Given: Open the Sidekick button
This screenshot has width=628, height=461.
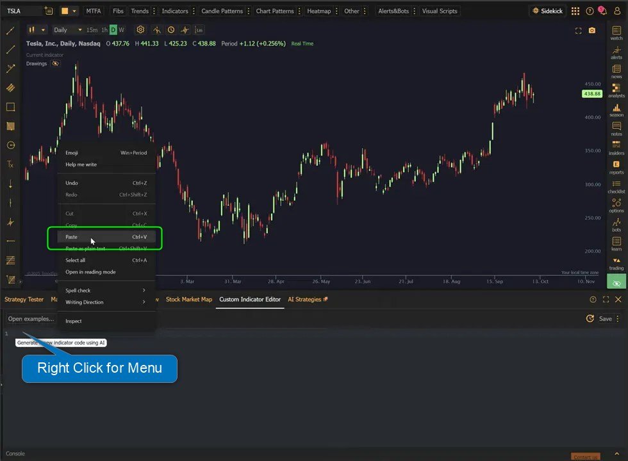Looking at the screenshot, I should coord(547,12).
